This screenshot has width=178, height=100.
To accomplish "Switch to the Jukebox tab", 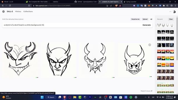I will tap(61, 2).
